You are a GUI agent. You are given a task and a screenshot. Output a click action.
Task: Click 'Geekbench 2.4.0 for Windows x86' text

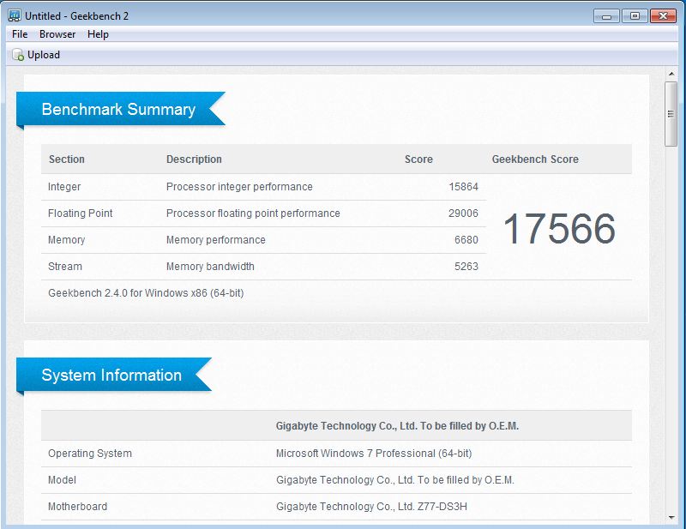146,293
